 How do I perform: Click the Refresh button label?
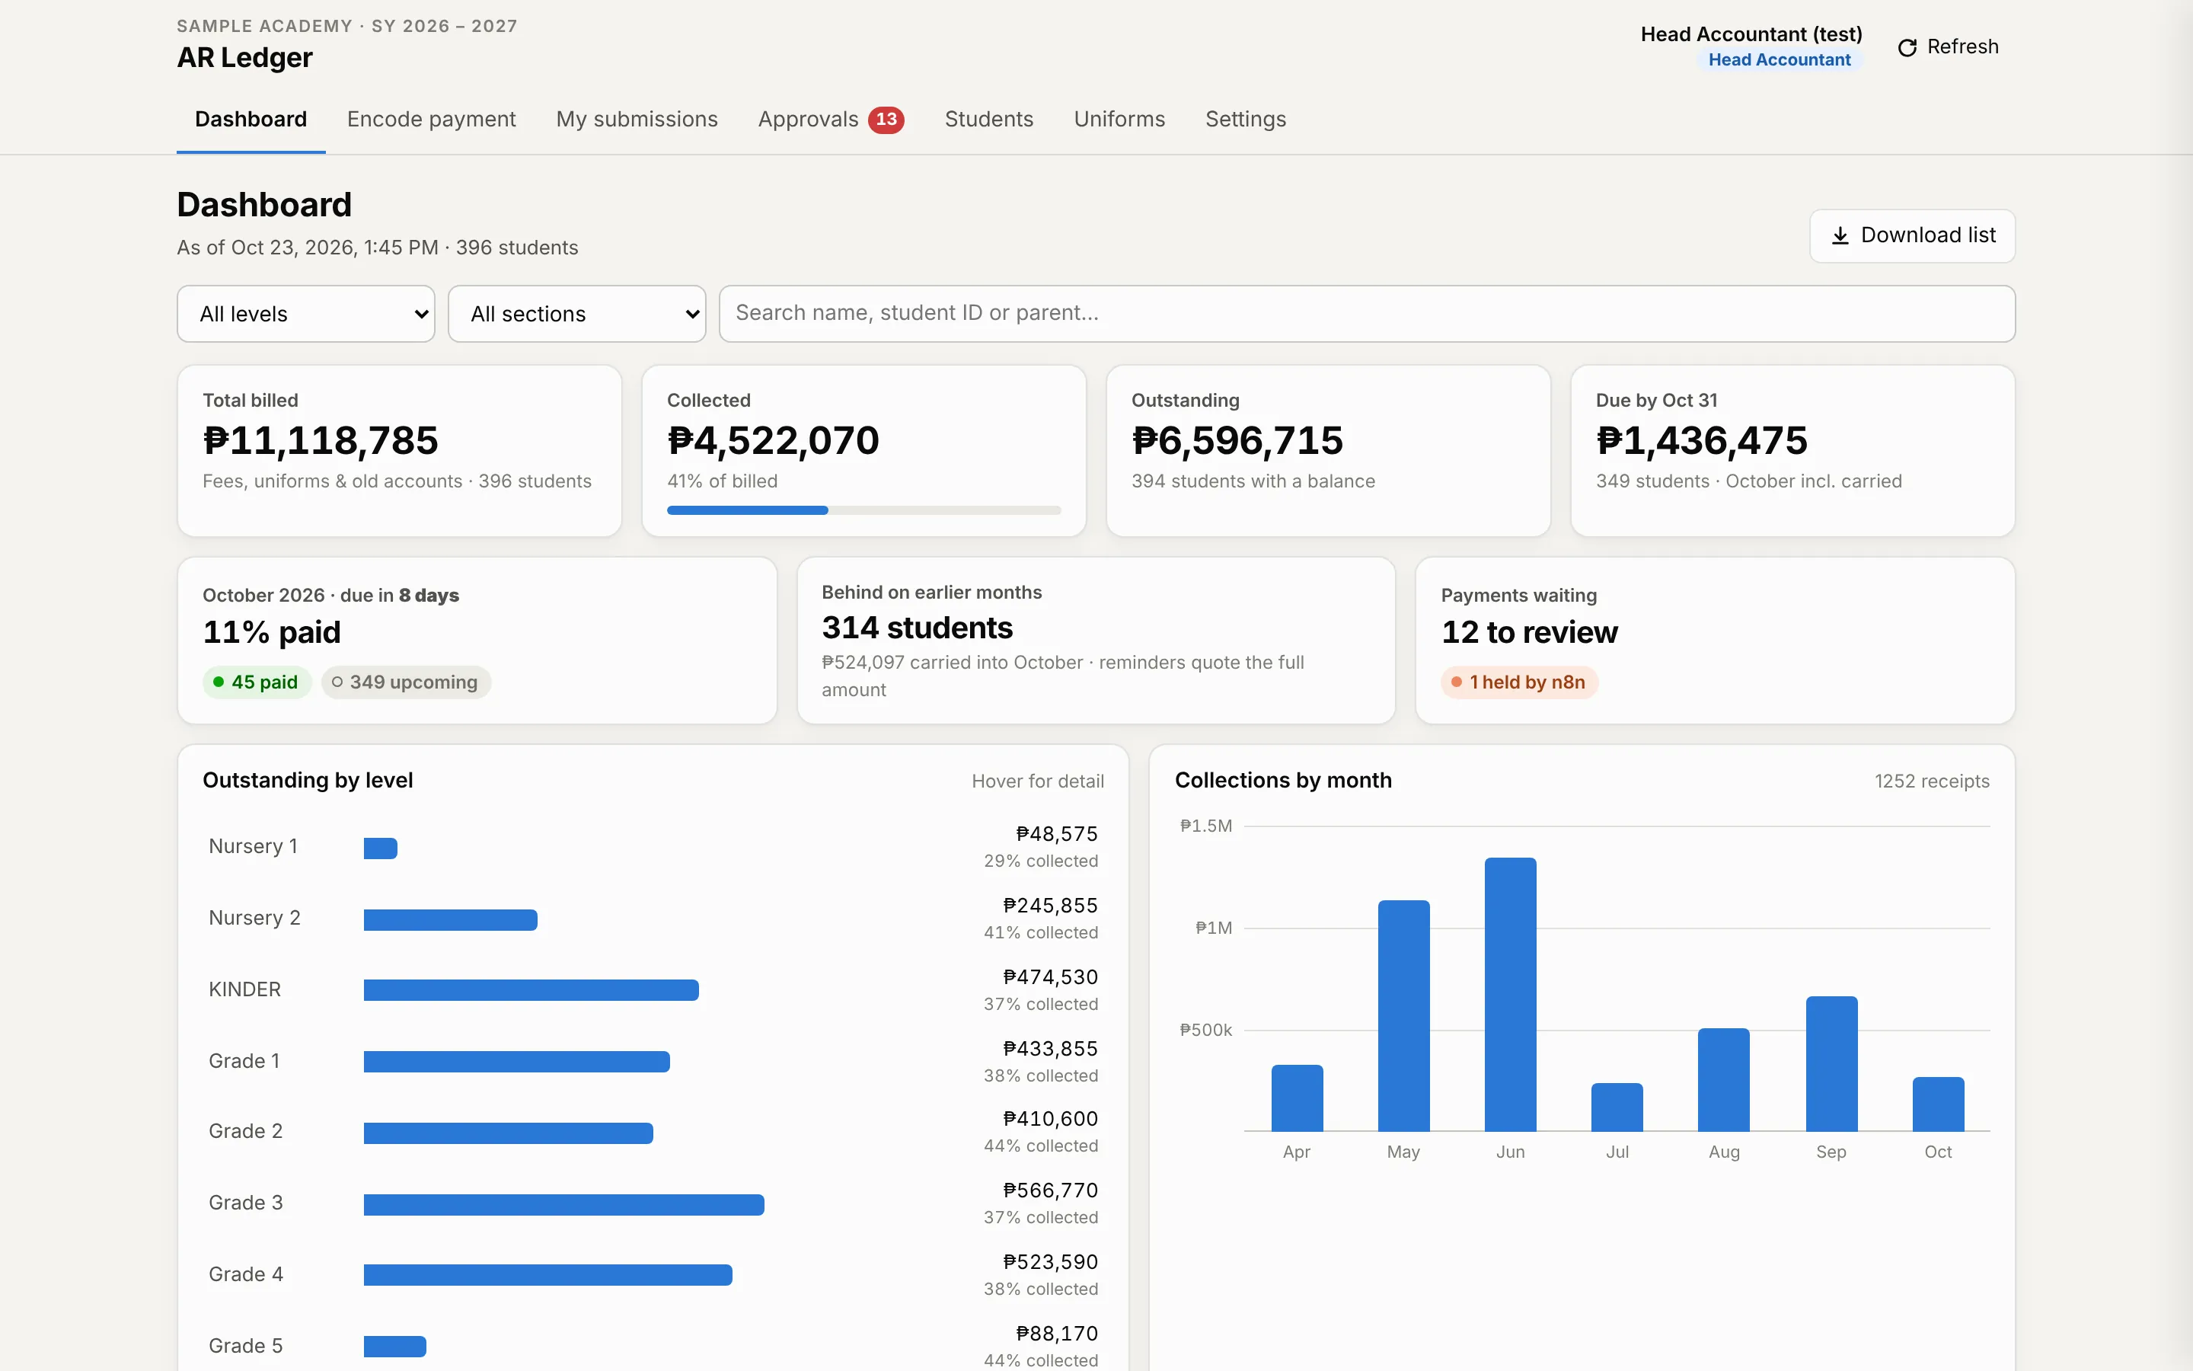[1963, 47]
